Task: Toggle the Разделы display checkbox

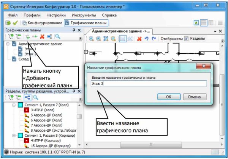Action: [x=186, y=39]
